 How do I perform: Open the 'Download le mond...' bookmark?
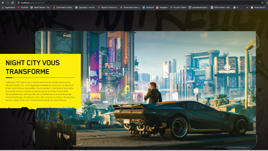(63, 7)
